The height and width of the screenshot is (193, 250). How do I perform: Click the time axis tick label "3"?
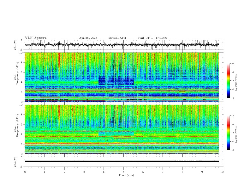click(84, 172)
